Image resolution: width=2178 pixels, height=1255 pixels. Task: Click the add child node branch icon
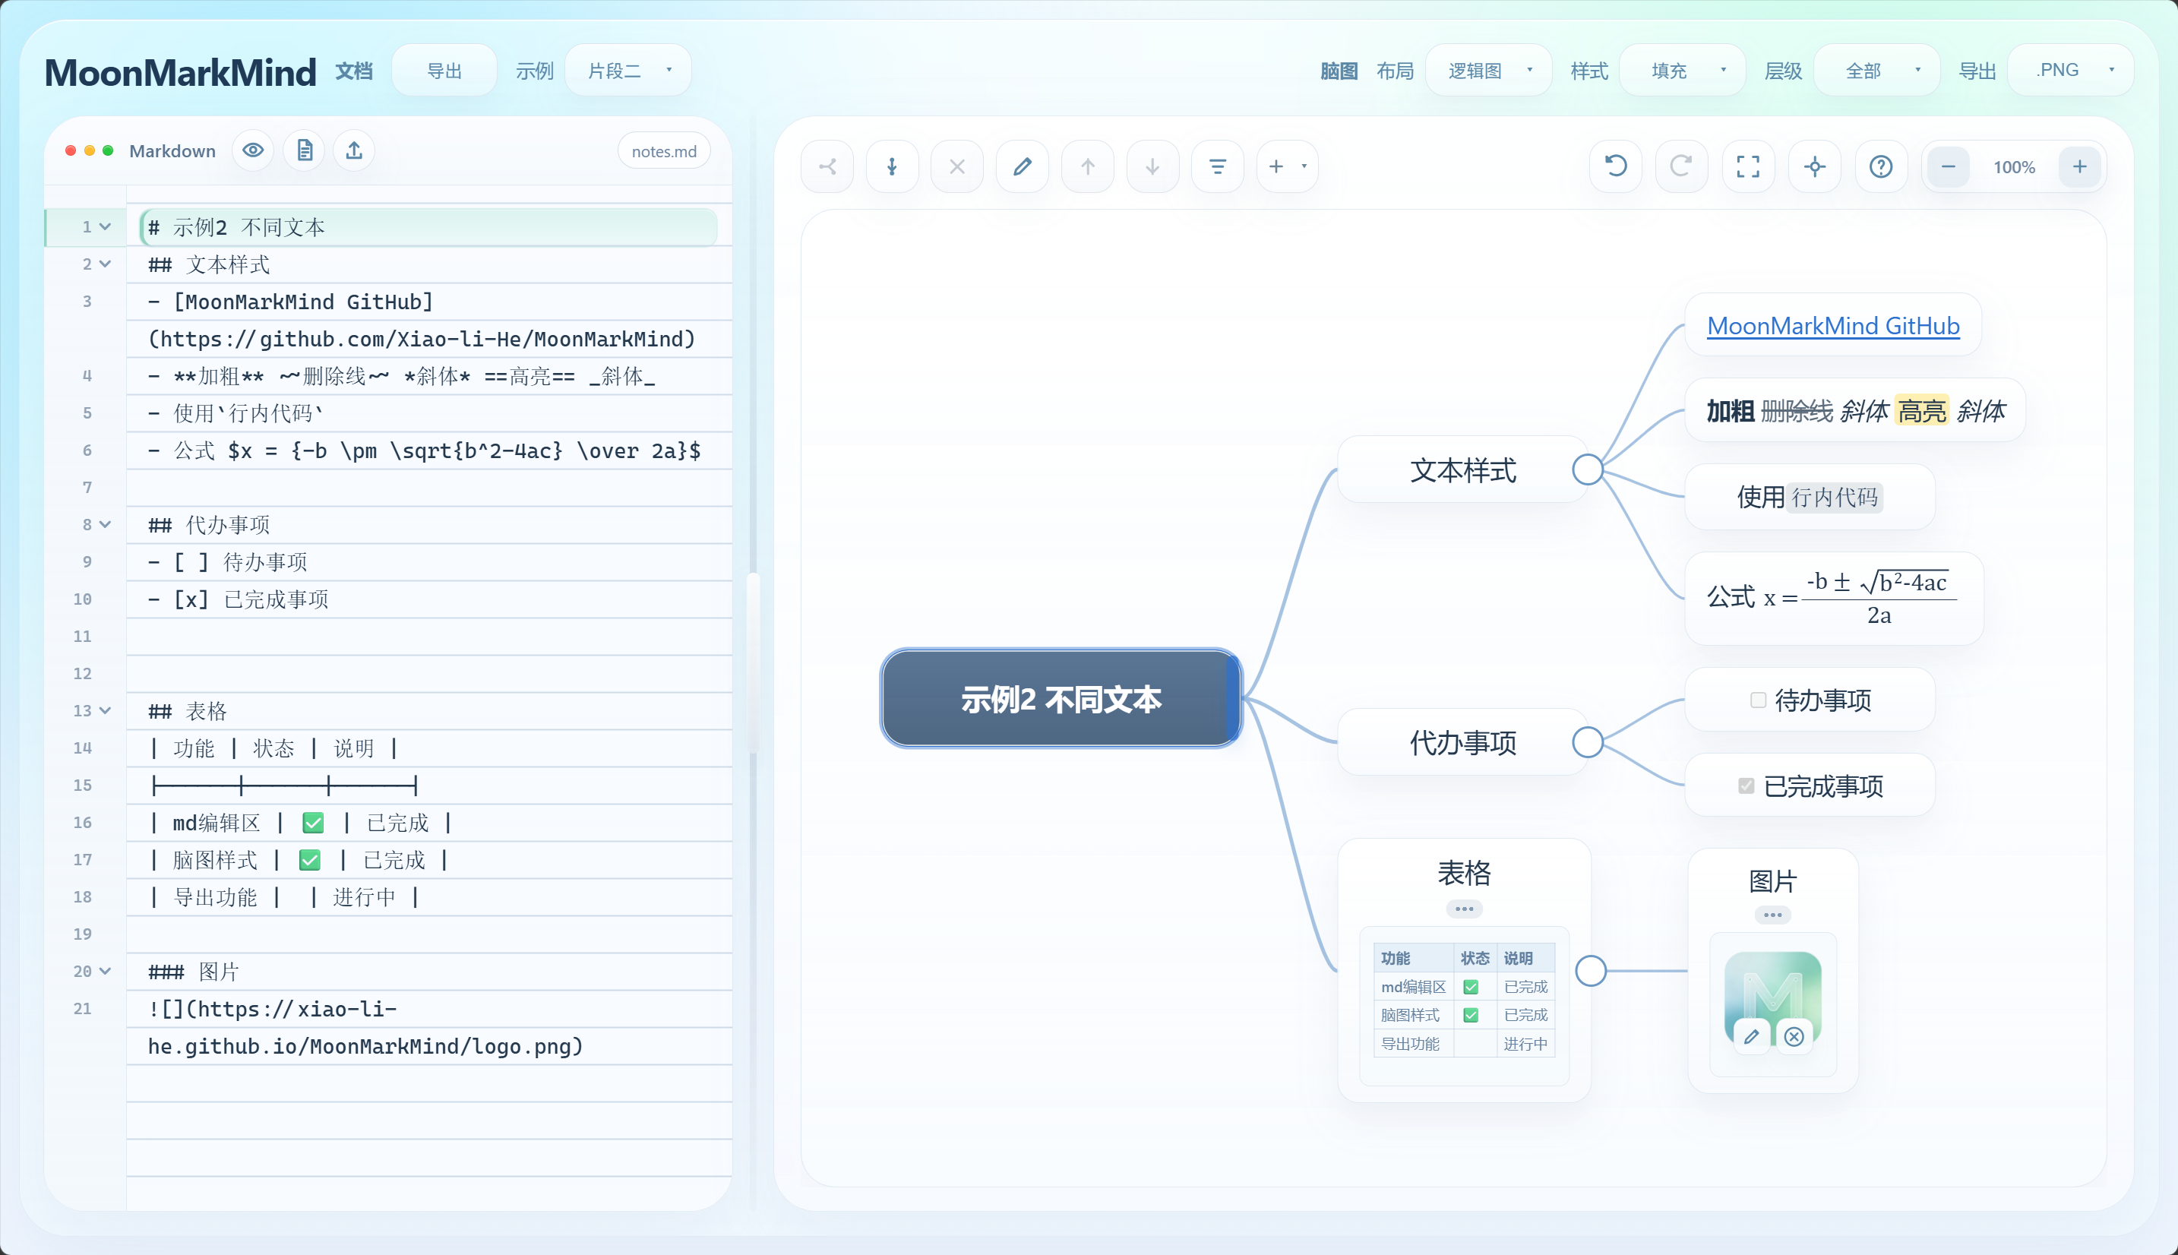(x=827, y=166)
